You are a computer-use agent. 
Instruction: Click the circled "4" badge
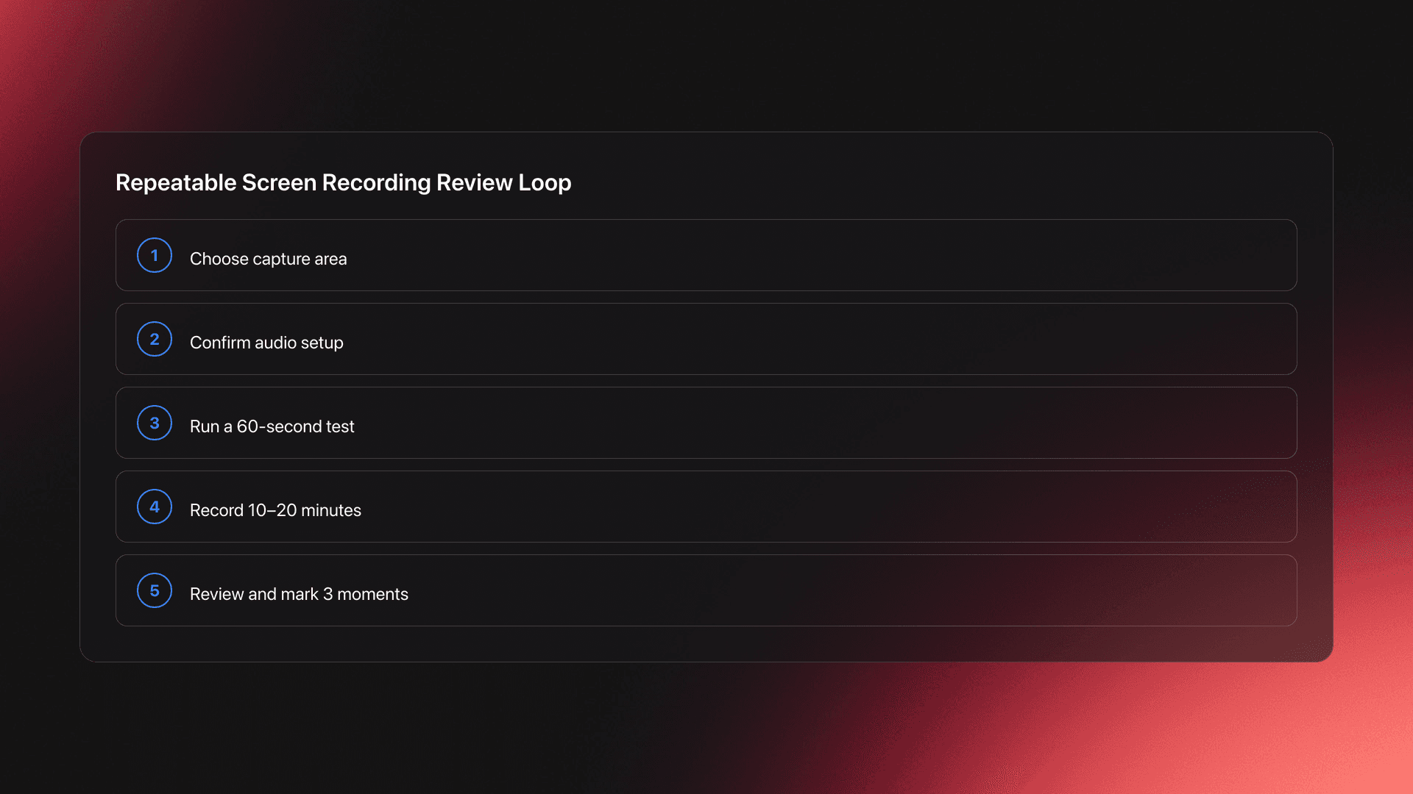[x=154, y=507]
